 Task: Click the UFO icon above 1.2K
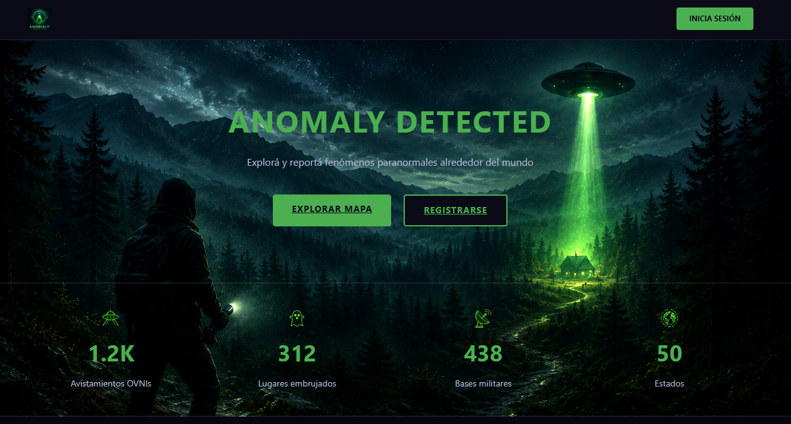[x=111, y=318]
